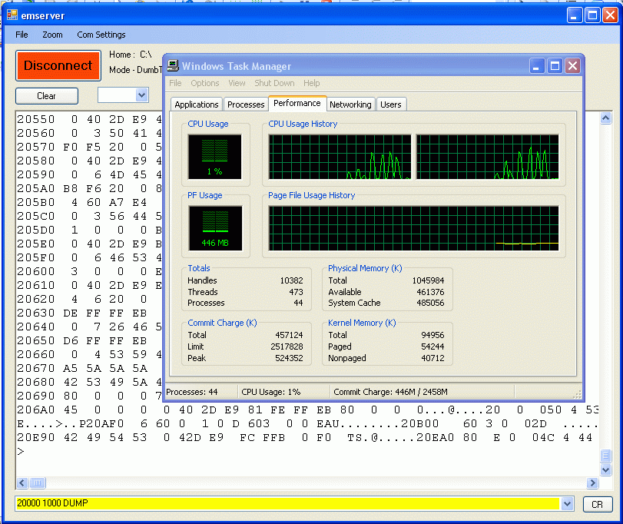The height and width of the screenshot is (524, 623).
Task: Open the File menu in emserver
Action: (x=22, y=35)
